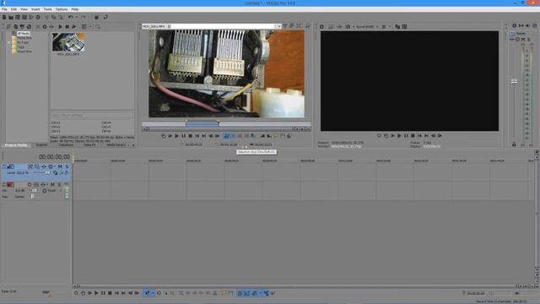
Task: Mute the video track
Action: 60,166
